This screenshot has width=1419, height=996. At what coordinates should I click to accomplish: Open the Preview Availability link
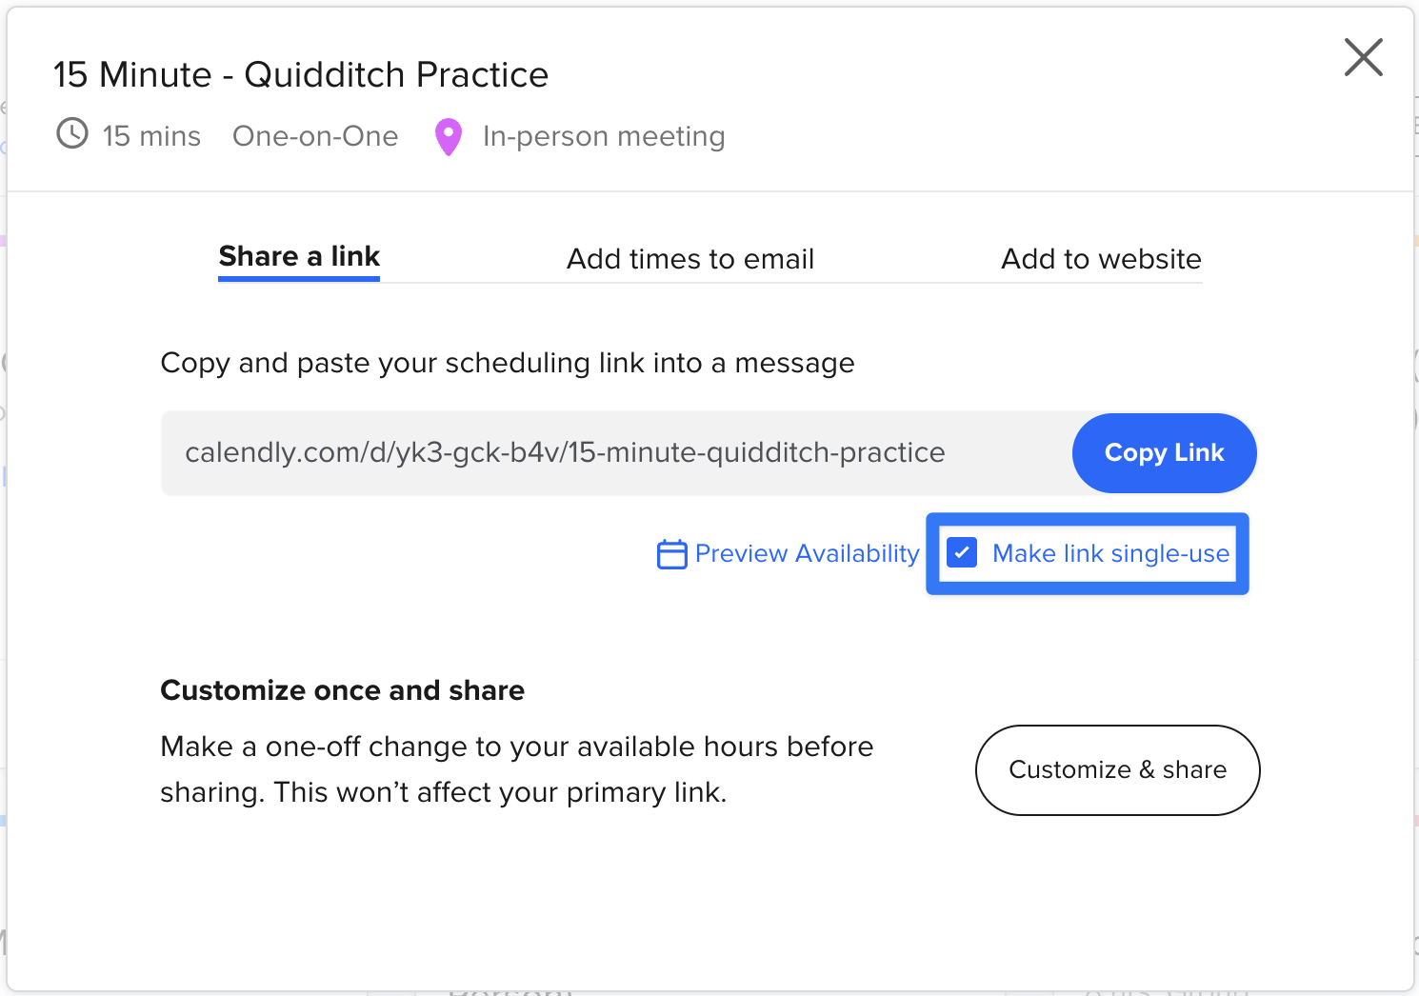click(x=807, y=554)
